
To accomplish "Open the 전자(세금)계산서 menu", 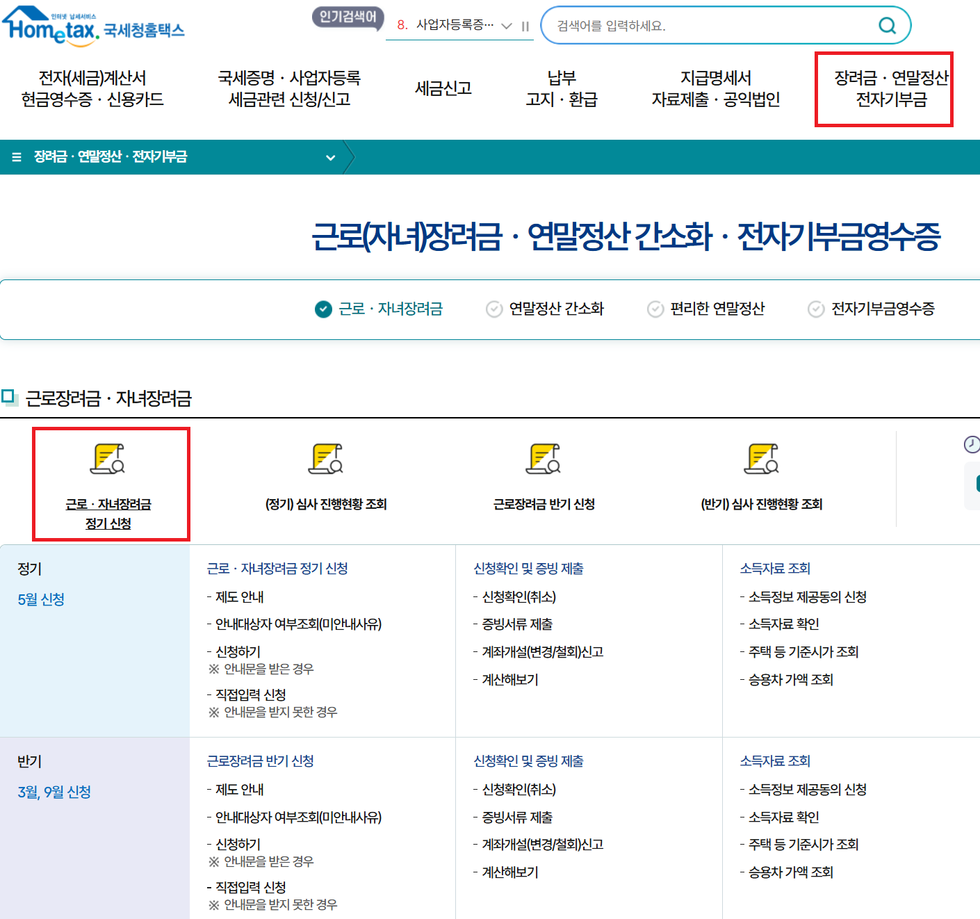I will pos(92,88).
